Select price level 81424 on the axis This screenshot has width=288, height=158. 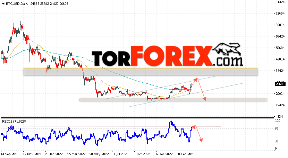pyautogui.click(x=280, y=2)
